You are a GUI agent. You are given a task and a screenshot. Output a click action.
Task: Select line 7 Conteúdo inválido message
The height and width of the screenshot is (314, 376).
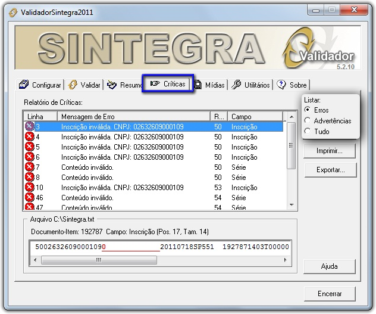pyautogui.click(x=87, y=167)
